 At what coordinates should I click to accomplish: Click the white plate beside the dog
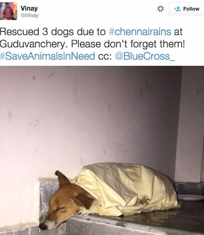point(191,197)
